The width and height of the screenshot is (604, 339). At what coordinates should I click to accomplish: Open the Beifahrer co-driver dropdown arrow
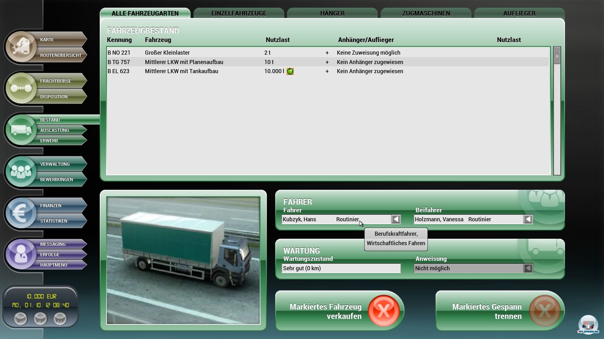[x=528, y=219]
